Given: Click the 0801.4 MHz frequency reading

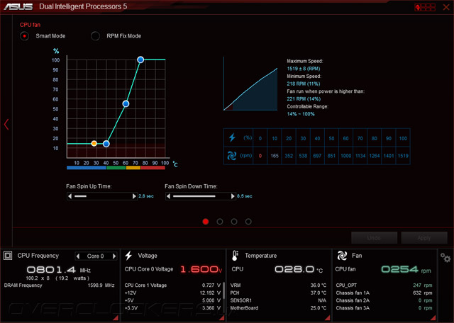Looking at the screenshot, I should (x=58, y=270).
